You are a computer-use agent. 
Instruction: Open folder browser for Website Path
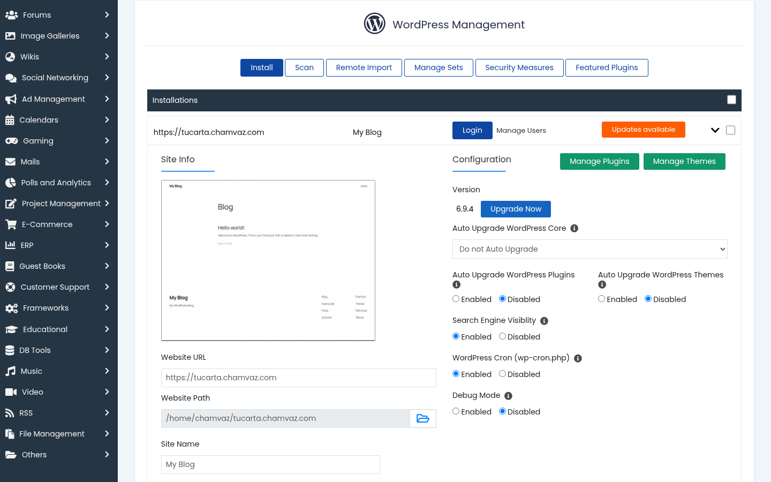tap(423, 418)
